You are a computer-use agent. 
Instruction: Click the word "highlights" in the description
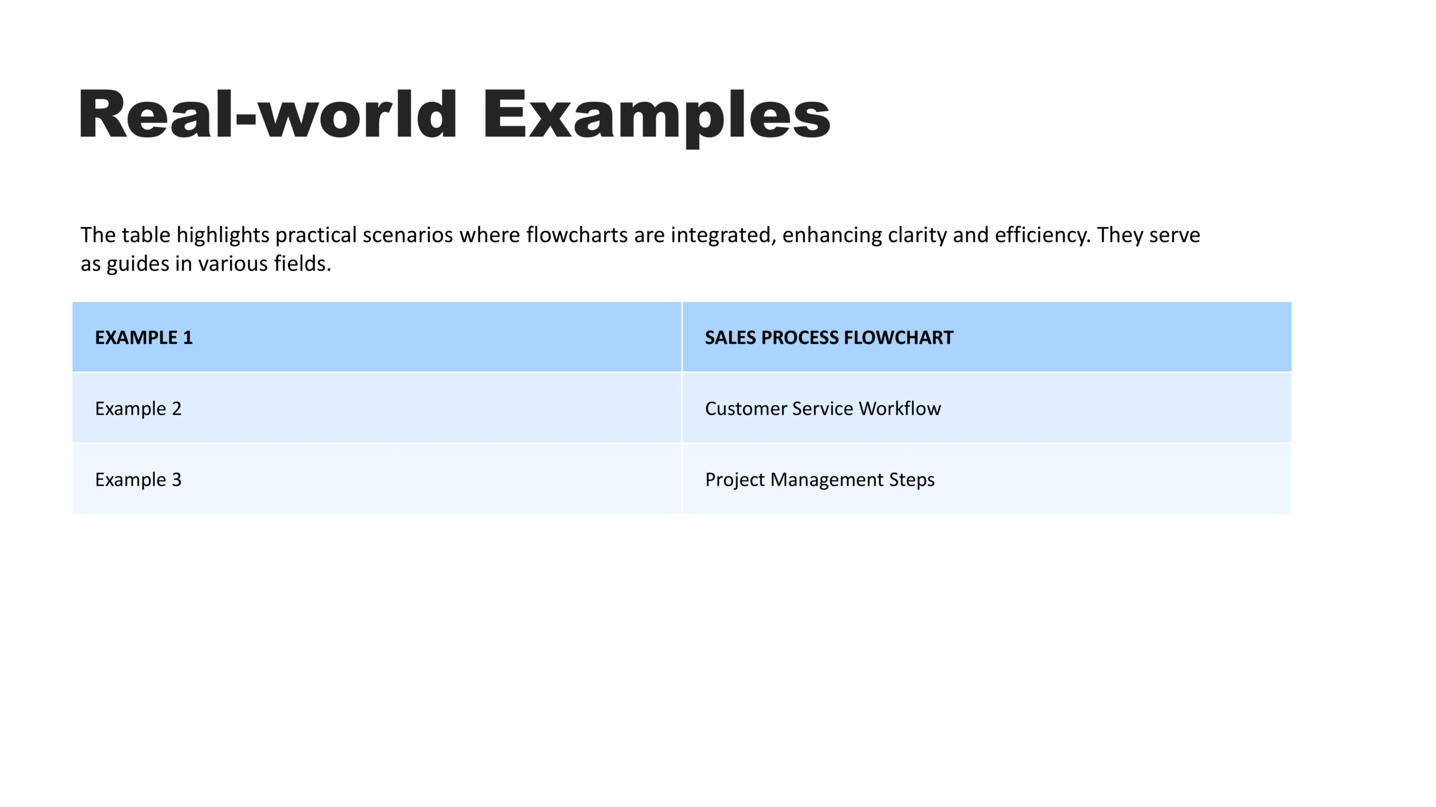coord(223,235)
